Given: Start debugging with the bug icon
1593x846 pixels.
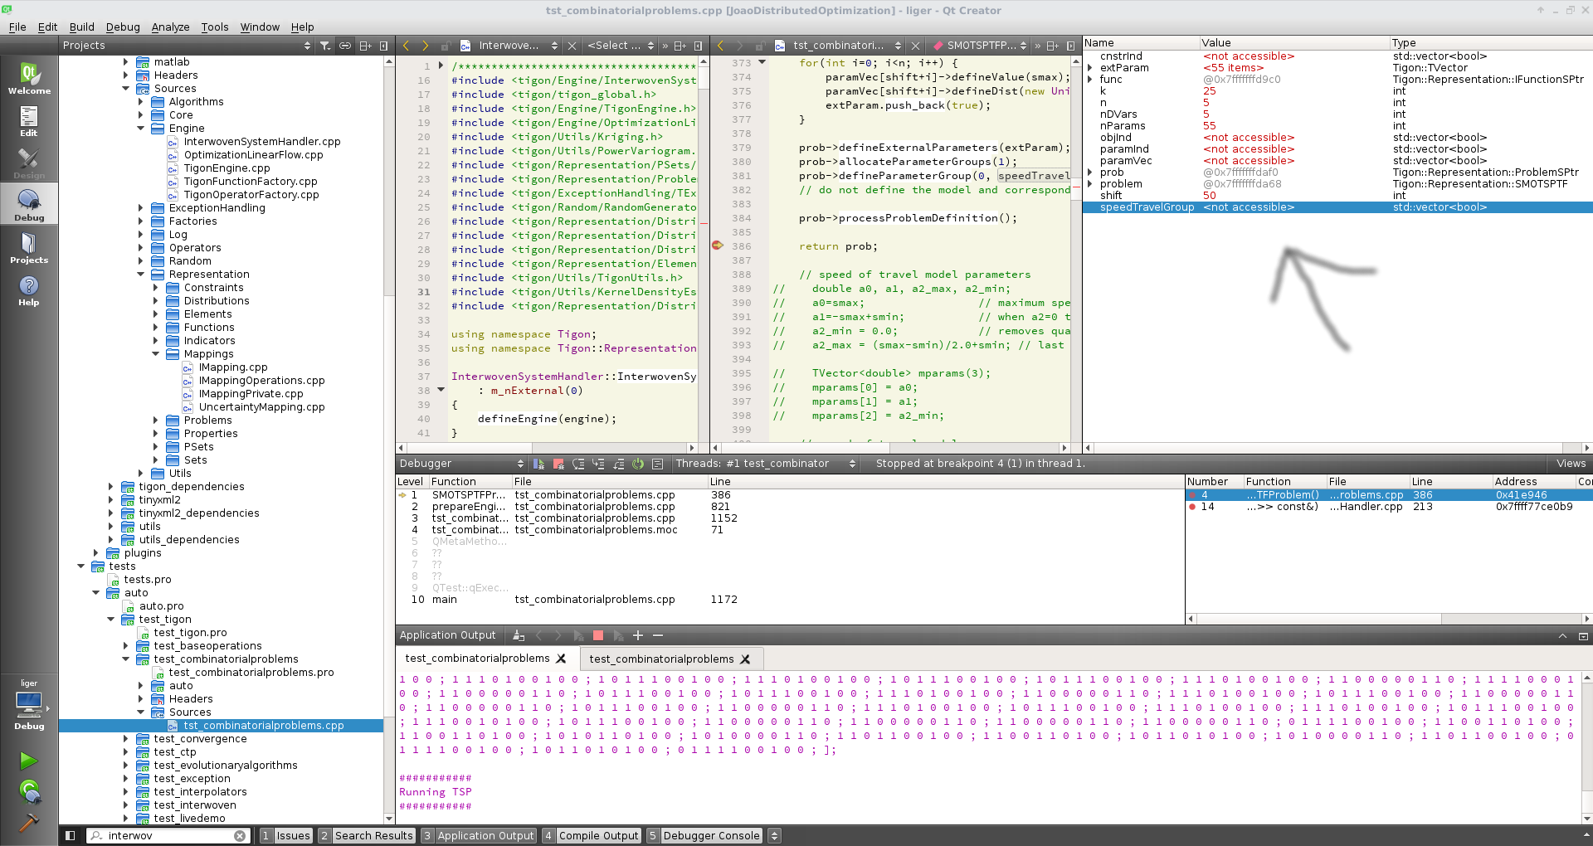Looking at the screenshot, I should tap(29, 791).
